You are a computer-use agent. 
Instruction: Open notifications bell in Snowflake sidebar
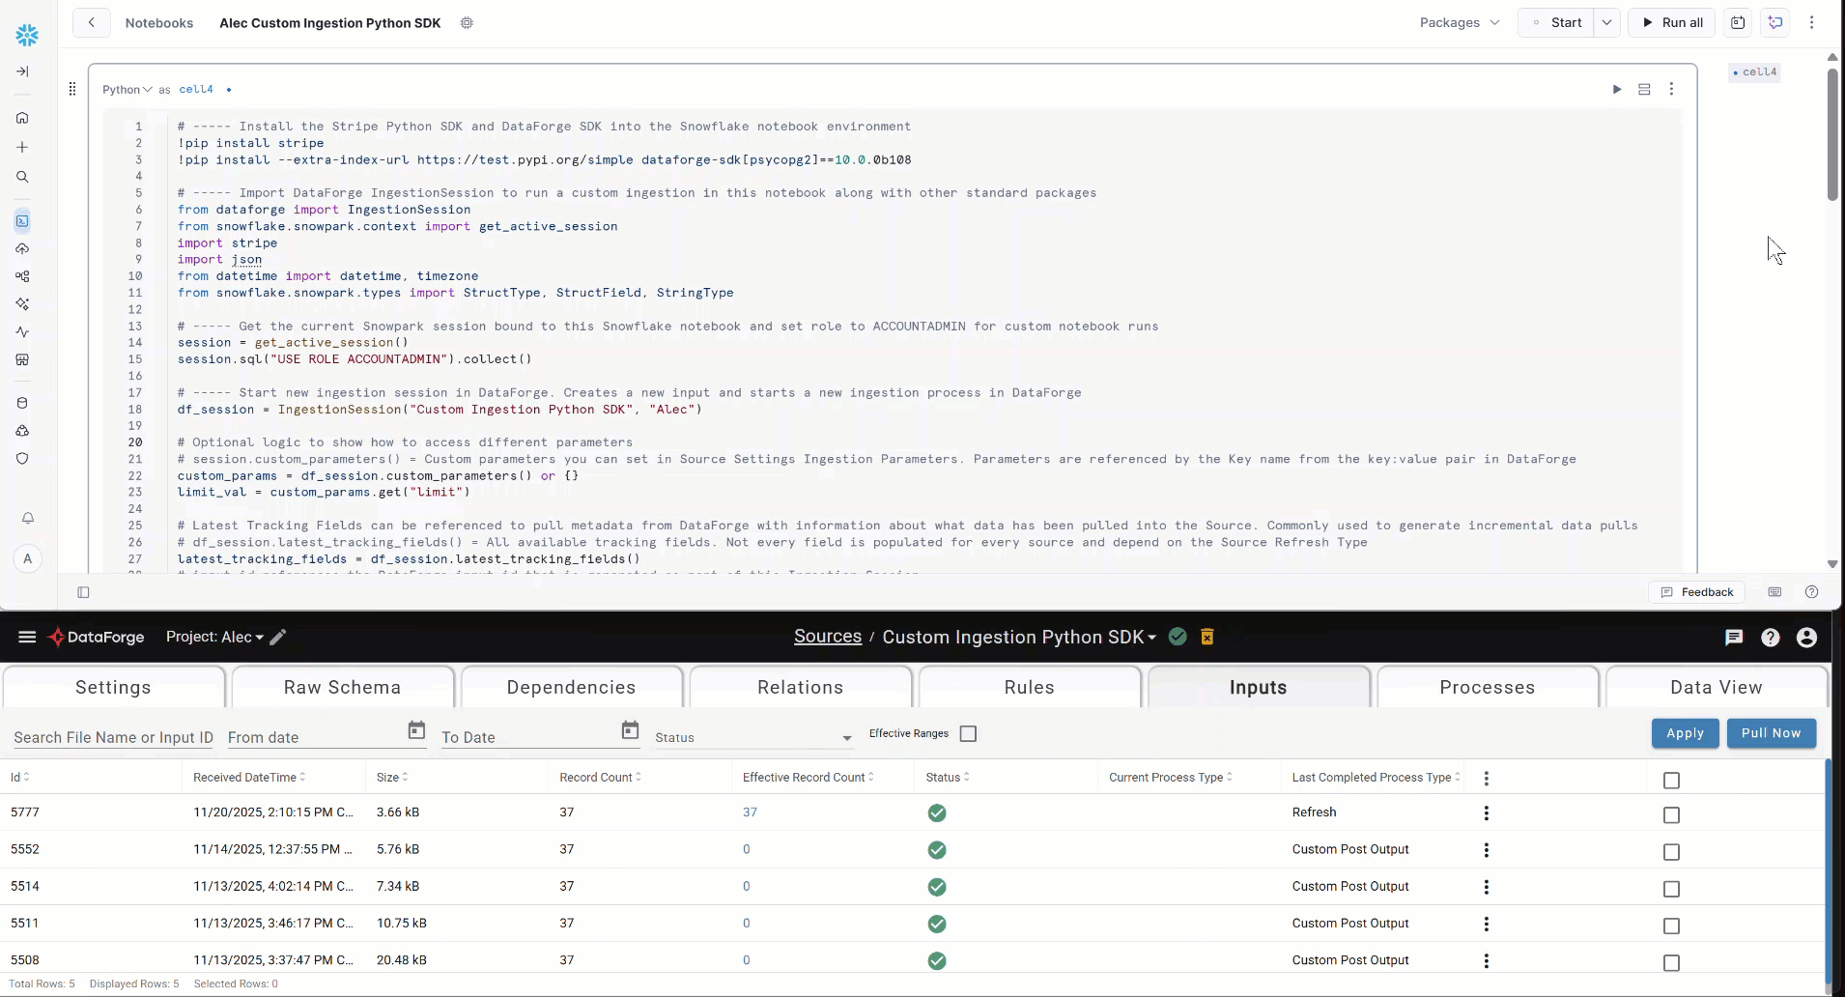pos(28,518)
